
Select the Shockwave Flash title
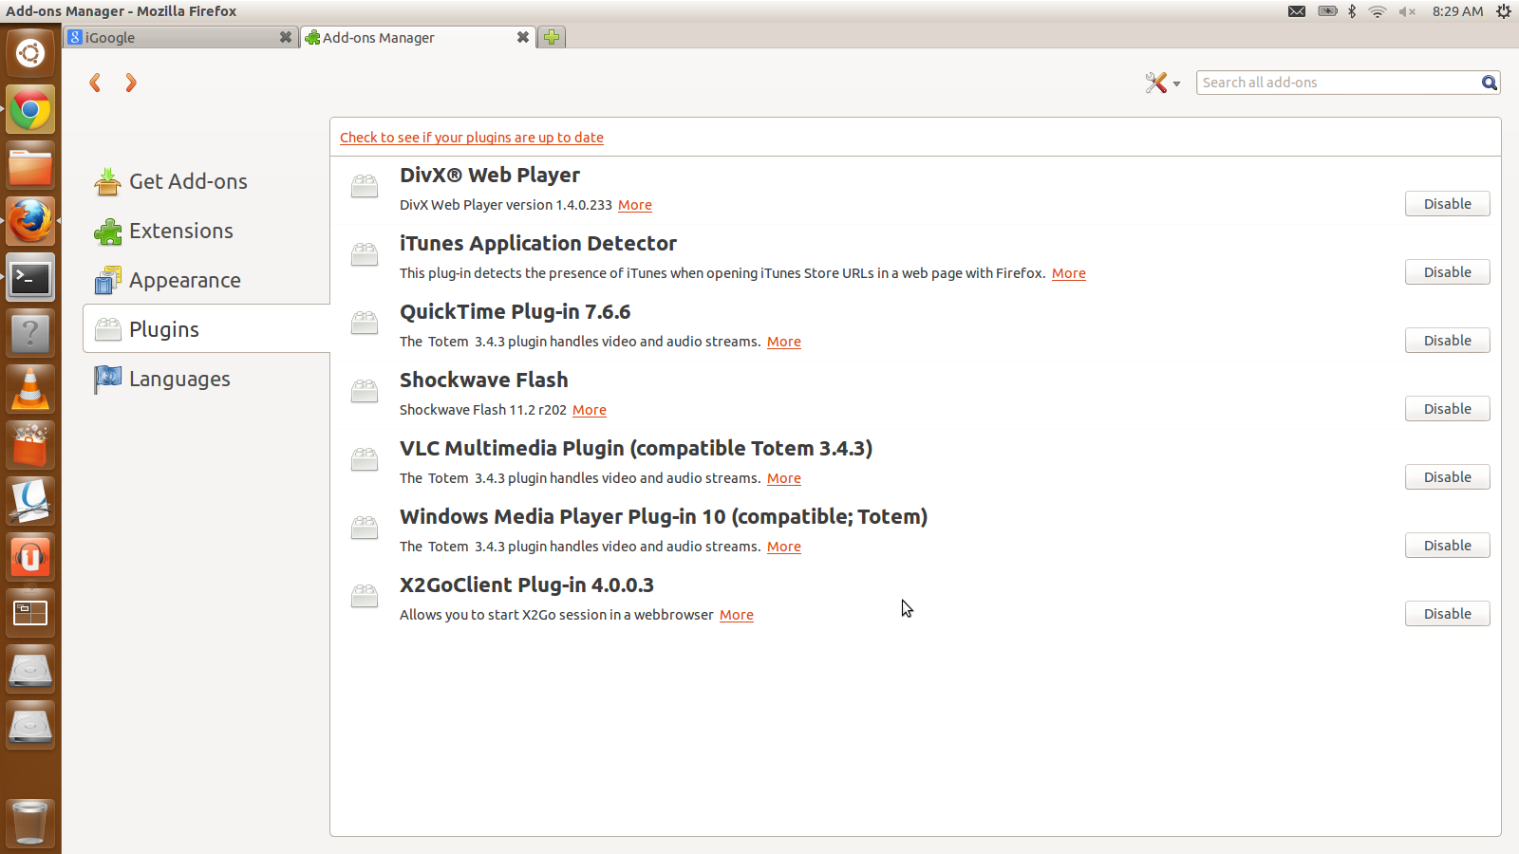coord(484,380)
